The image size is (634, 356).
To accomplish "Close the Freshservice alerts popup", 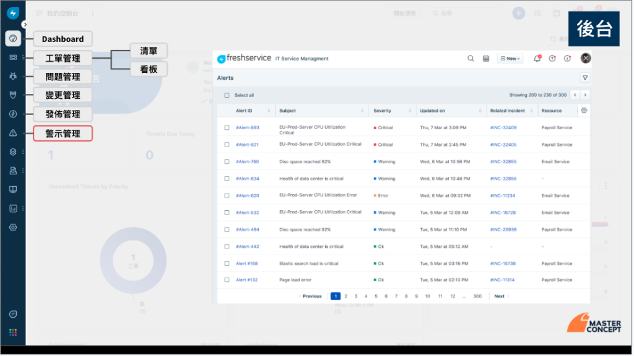I will 587,59.
